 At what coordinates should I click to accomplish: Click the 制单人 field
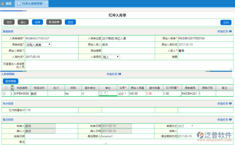click(x=40, y=126)
